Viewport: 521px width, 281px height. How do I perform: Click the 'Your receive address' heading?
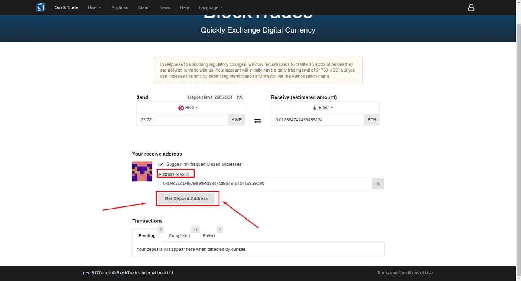[x=157, y=154]
